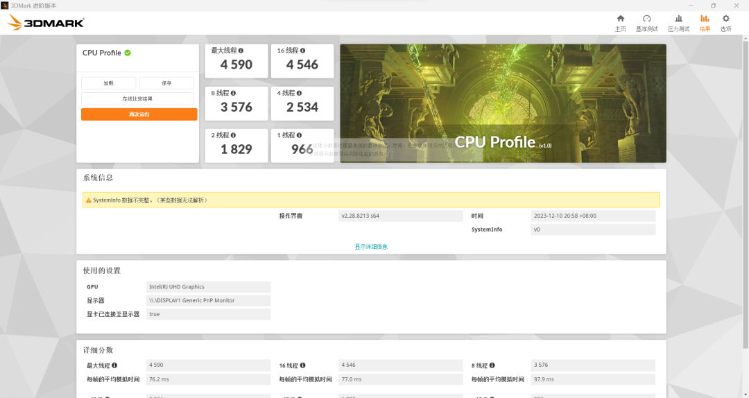Click the 使用的设置 section heading
The width and height of the screenshot is (749, 398).
pyautogui.click(x=102, y=270)
